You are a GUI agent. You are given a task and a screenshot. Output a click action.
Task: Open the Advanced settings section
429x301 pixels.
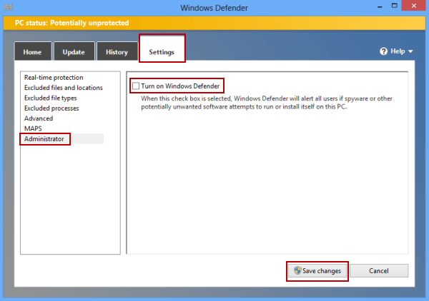coord(39,118)
